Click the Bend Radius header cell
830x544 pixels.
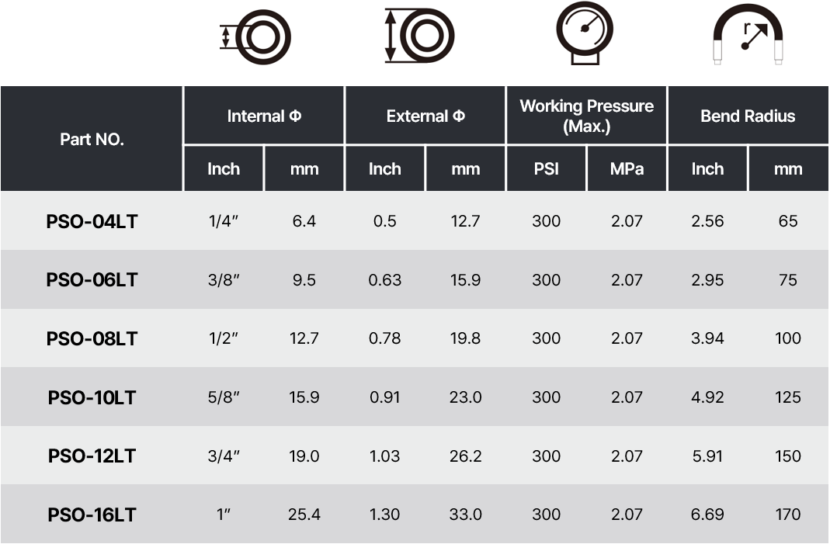tap(748, 116)
